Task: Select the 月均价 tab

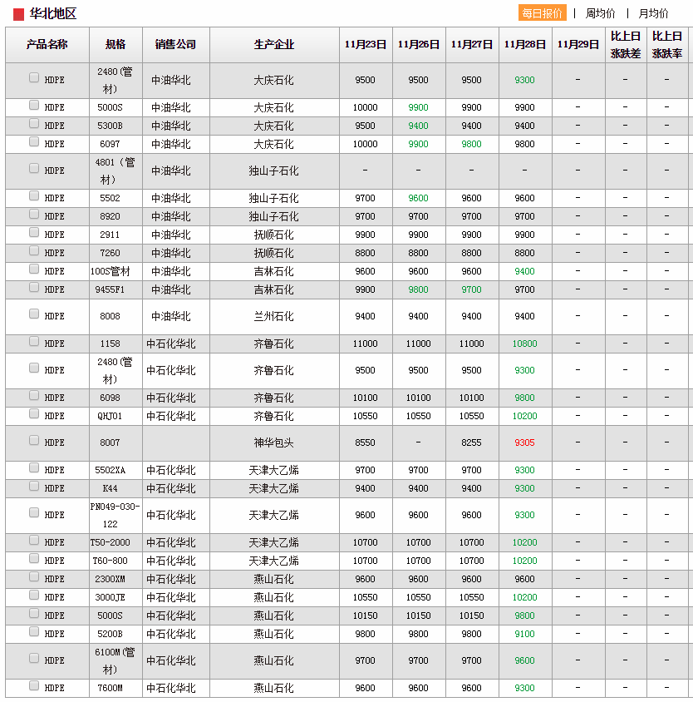Action: 653,13
